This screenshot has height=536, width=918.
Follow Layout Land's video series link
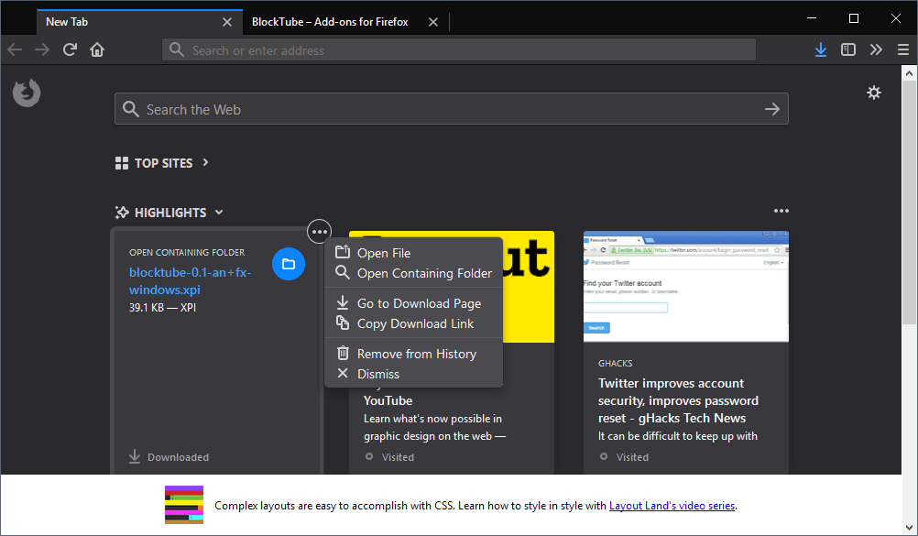(x=672, y=506)
